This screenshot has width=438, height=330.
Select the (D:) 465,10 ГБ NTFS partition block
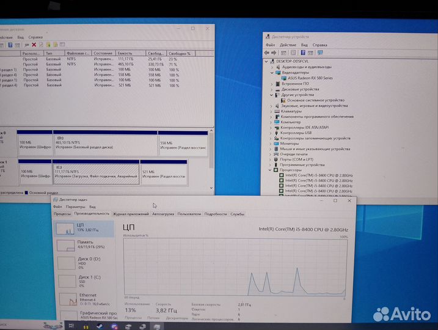click(x=105, y=143)
